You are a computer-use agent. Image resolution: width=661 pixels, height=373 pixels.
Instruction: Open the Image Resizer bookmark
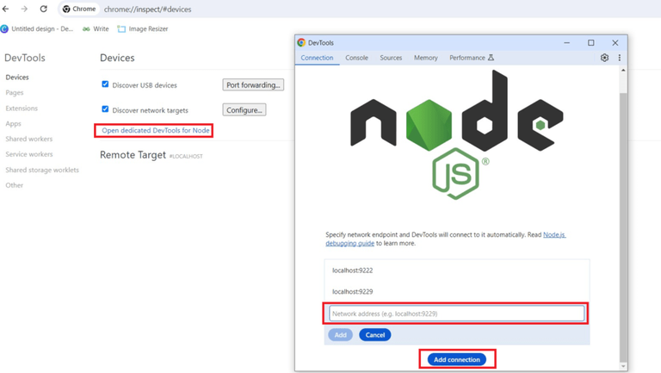click(143, 28)
